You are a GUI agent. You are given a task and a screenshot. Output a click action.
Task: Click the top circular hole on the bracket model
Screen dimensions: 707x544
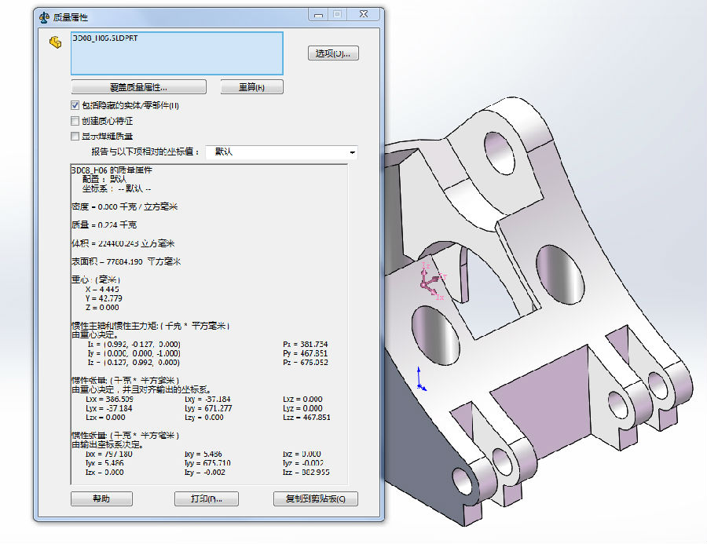[x=501, y=155]
